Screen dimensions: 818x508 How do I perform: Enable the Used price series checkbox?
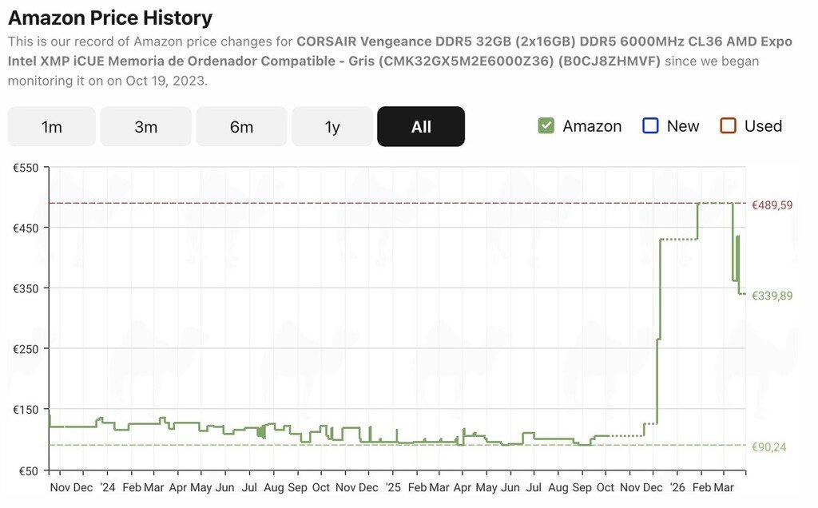click(x=728, y=126)
